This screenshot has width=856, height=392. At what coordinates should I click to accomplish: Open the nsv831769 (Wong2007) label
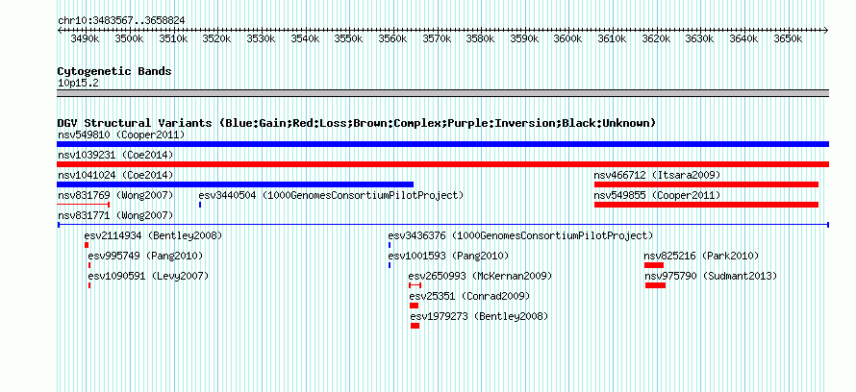click(x=115, y=195)
